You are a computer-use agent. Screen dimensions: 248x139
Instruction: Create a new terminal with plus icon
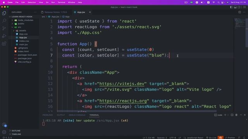(x=225, y=115)
